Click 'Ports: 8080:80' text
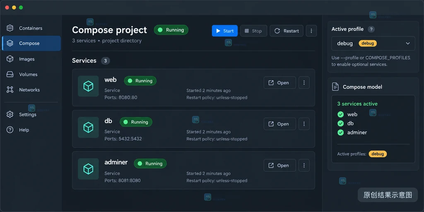Screen dimensions: 424x212 [x=121, y=97]
